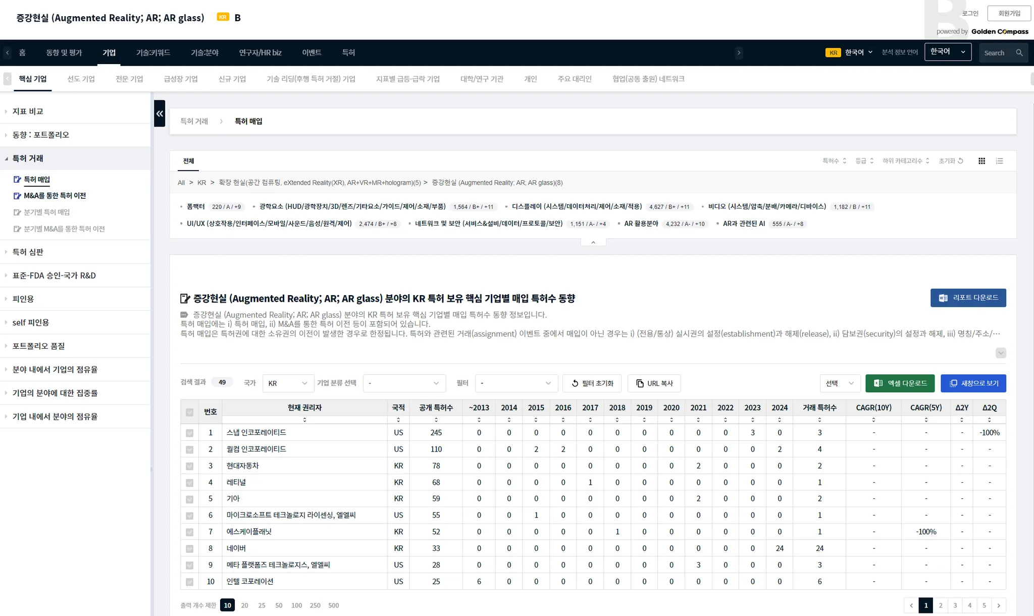Switch to 선도 기업 tab
The height and width of the screenshot is (616, 1034).
(81, 79)
